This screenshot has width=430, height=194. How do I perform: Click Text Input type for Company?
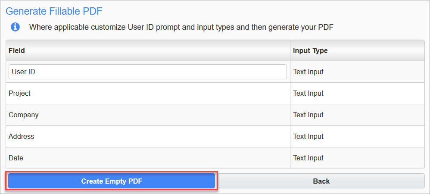(308, 115)
